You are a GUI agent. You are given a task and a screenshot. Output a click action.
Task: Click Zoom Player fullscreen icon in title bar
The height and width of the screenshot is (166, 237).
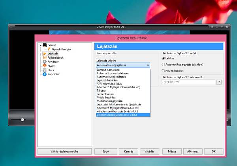tap(212, 27)
